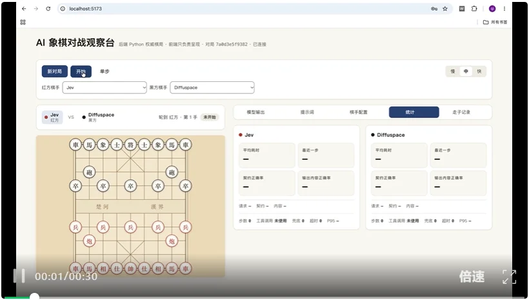The image size is (529, 300).
Task: Click Jev's 输出内容正确率 stat card
Action: [x=326, y=183]
